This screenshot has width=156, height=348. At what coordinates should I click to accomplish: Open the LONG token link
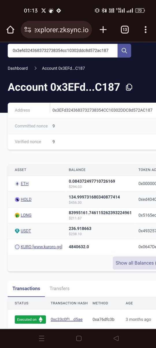26,215
